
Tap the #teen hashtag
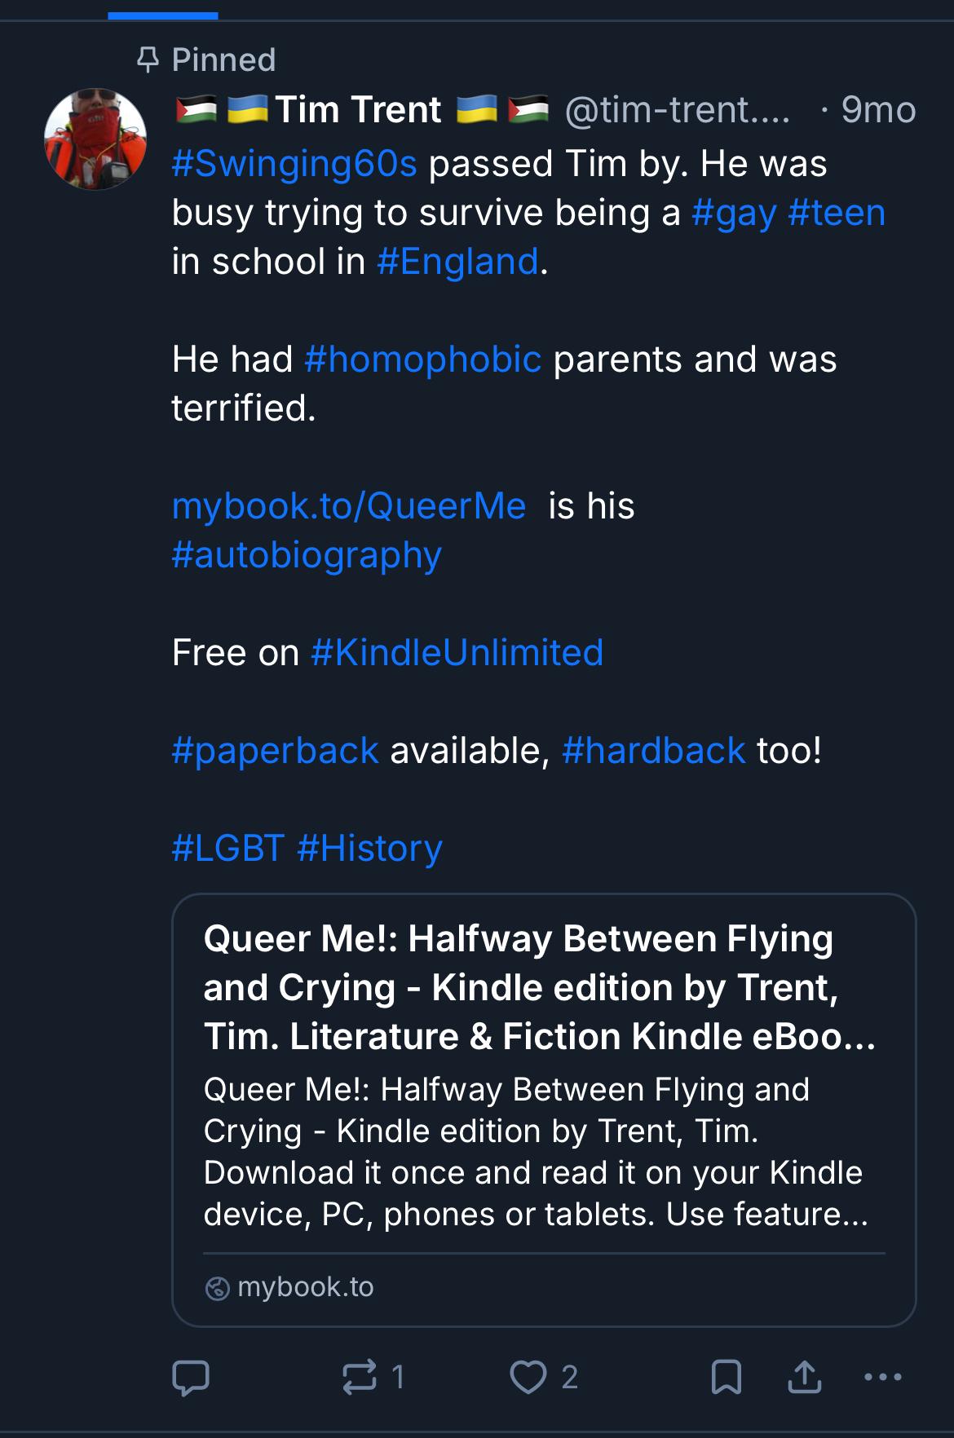click(837, 213)
